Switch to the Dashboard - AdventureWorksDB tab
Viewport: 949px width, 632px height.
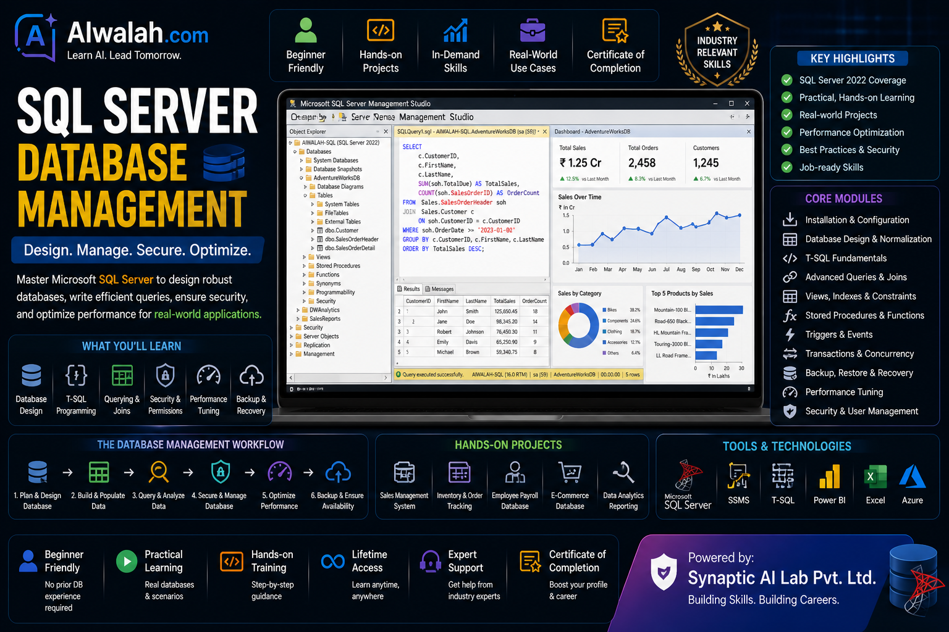[x=592, y=131]
